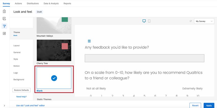217x108 pixels.
Task: Click the Restore Defaults button
Action: tap(21, 90)
